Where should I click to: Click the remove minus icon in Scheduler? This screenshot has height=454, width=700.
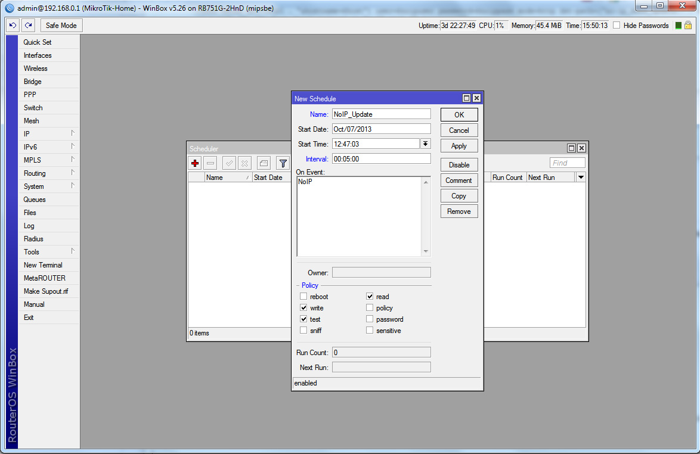coord(210,163)
